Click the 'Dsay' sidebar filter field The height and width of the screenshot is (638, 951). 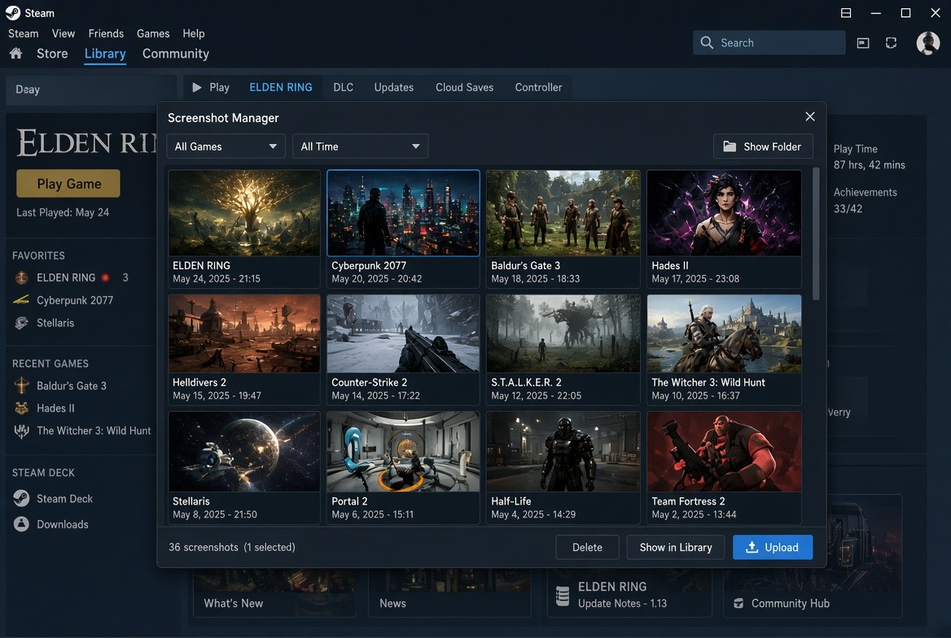point(91,90)
